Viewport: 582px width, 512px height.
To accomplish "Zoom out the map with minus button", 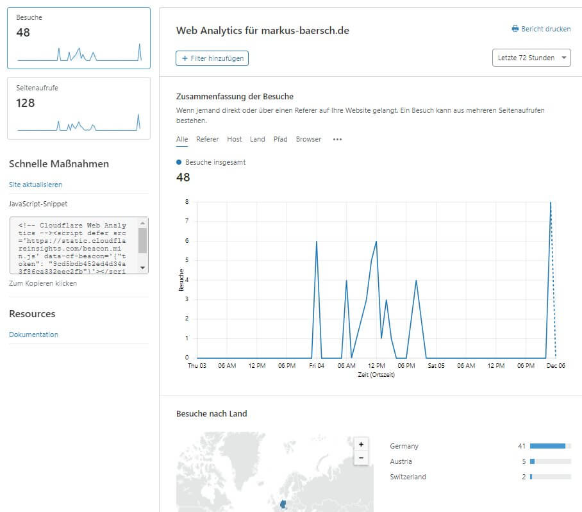I will pyautogui.click(x=361, y=458).
